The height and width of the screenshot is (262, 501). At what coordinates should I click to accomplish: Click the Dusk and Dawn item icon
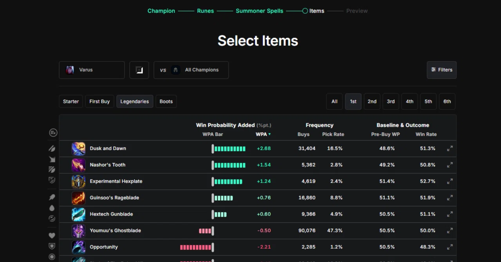78,149
